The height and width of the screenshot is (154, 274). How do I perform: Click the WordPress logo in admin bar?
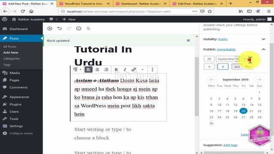tap(5, 19)
